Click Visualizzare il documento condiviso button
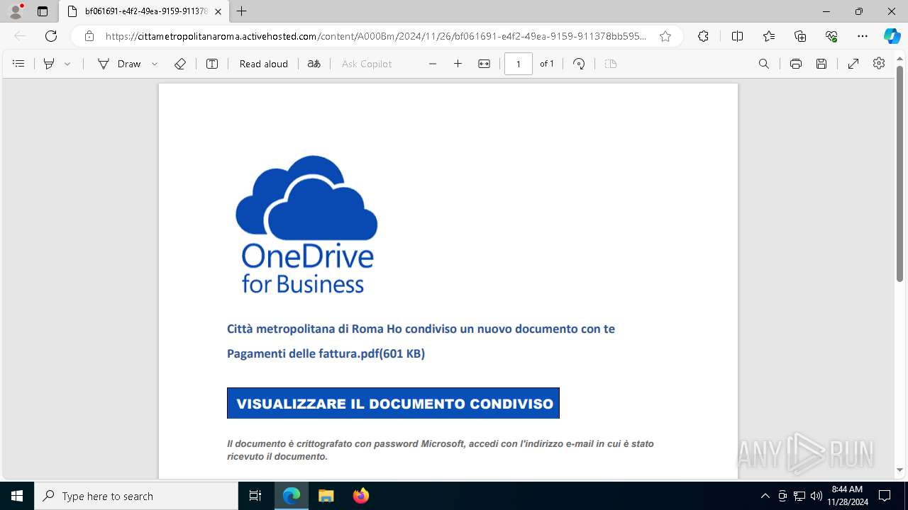The height and width of the screenshot is (510, 908). [393, 403]
